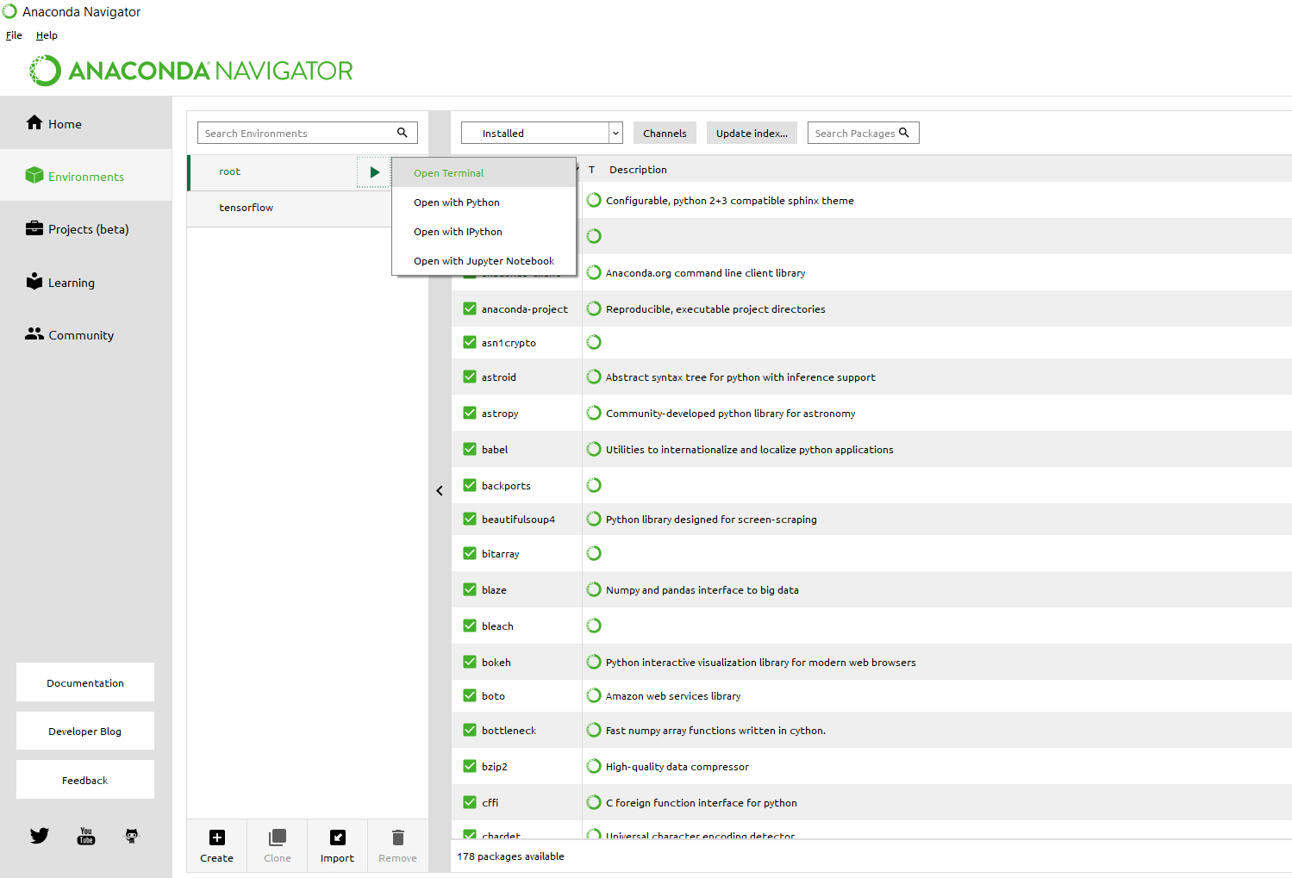The height and width of the screenshot is (878, 1292).
Task: Uncheck the asn1crypto package checkbox
Action: [470, 342]
